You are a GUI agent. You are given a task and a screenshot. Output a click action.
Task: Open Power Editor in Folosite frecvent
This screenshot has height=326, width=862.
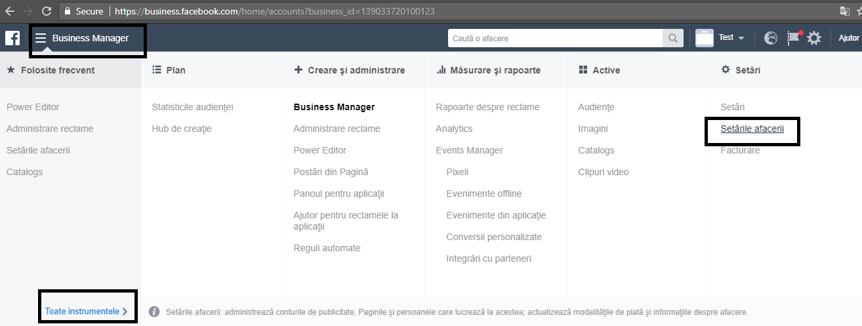point(33,107)
